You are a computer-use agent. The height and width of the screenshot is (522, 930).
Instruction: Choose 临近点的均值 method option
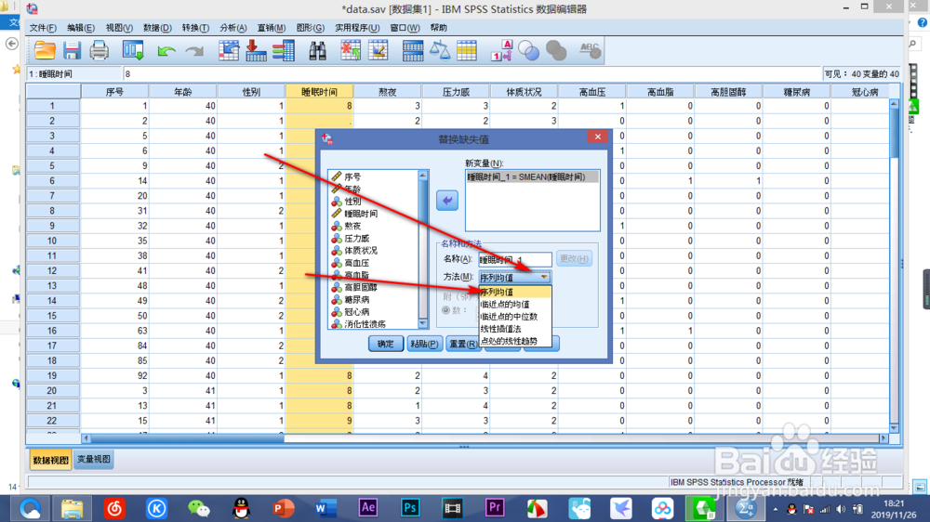[515, 304]
